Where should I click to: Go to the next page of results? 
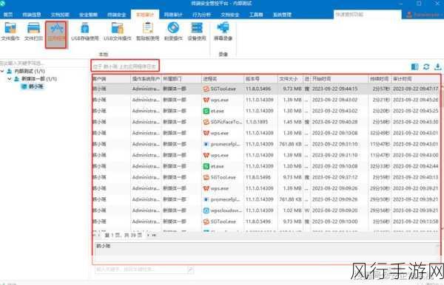click(x=148, y=235)
